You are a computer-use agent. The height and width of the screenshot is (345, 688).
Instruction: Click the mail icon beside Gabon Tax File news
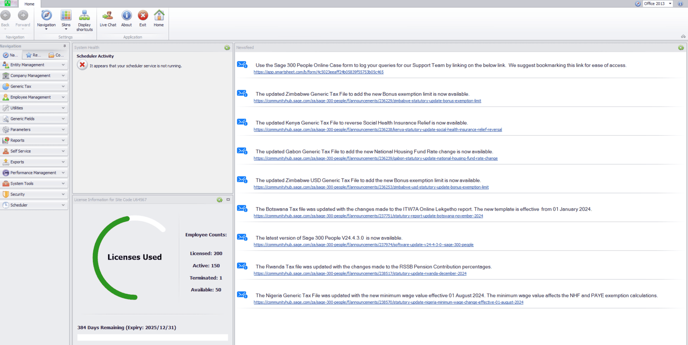coord(242,151)
